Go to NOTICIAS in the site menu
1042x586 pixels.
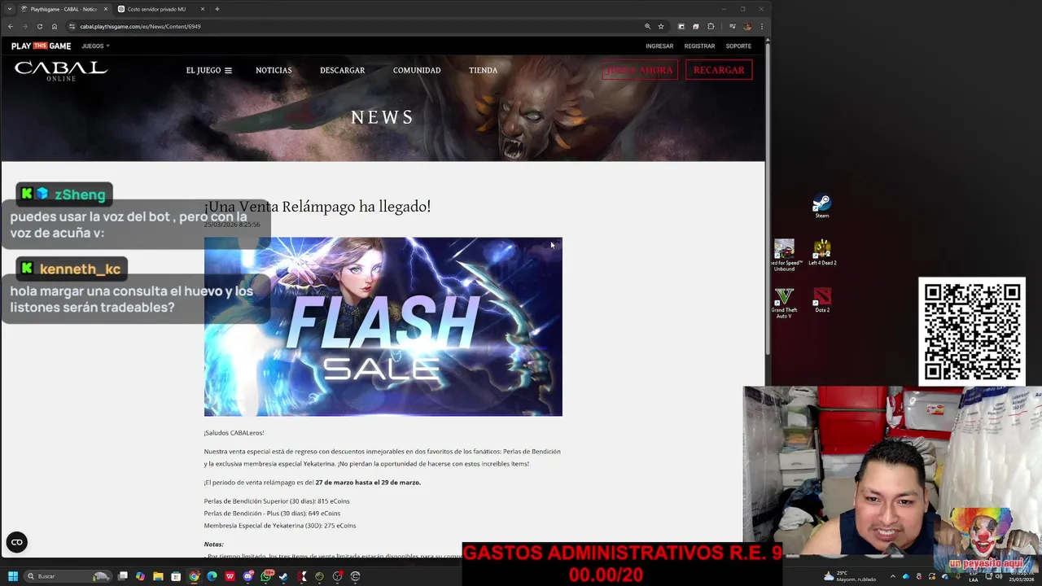(274, 71)
